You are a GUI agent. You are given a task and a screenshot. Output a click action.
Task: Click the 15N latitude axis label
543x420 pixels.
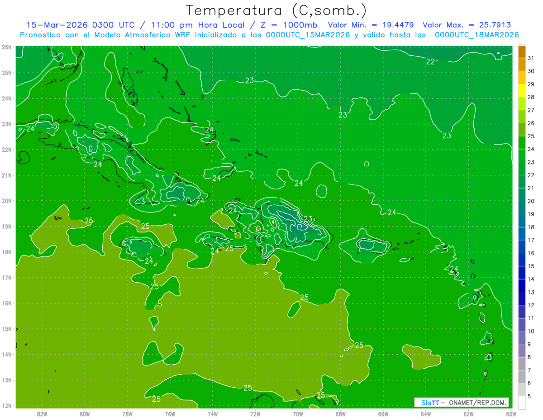pos(7,328)
